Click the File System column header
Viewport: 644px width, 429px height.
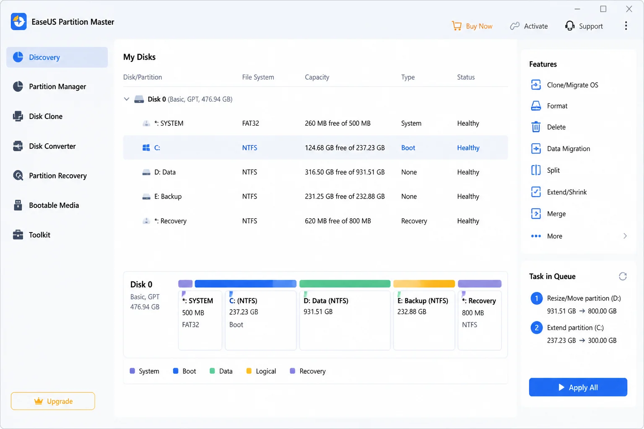258,77
